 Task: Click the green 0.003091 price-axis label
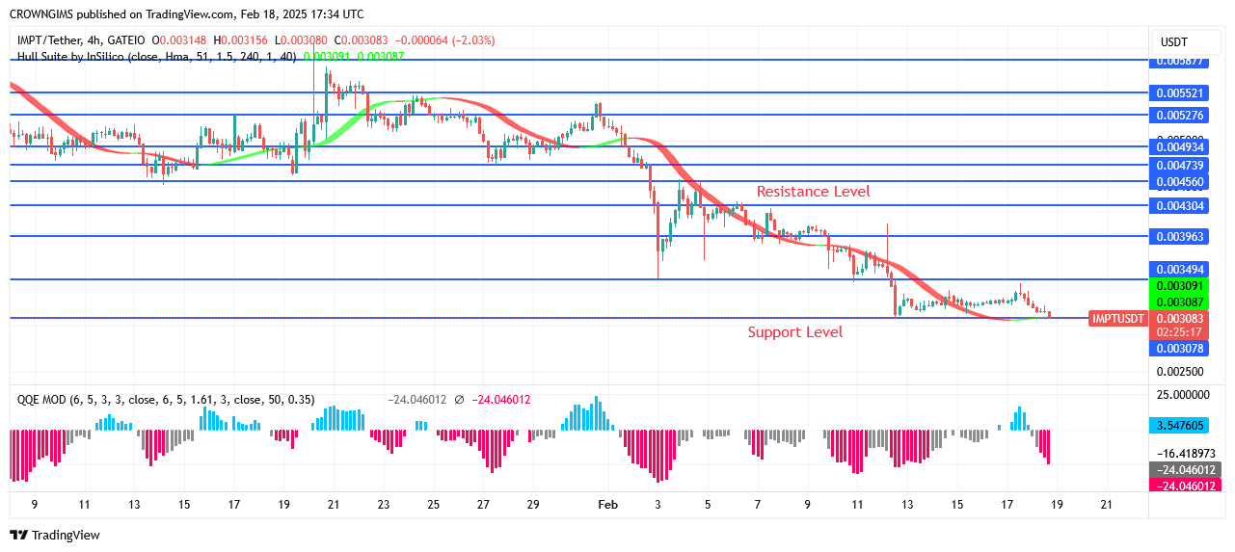pos(1181,286)
